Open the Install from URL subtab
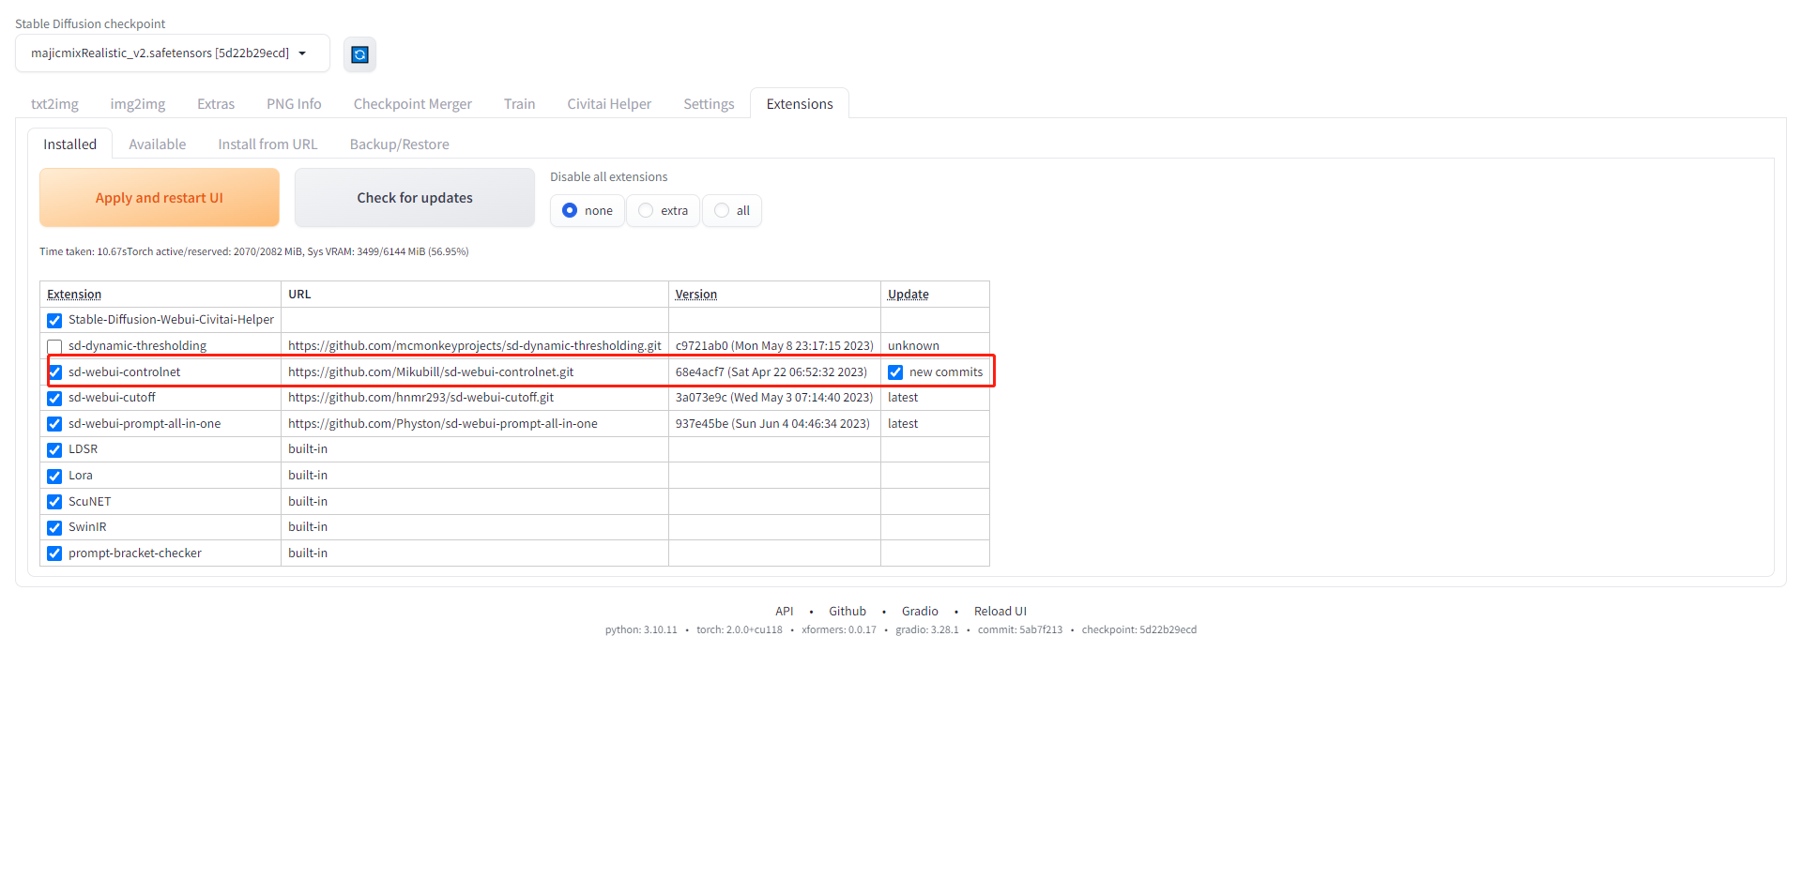Image resolution: width=1802 pixels, height=879 pixels. coord(267,144)
